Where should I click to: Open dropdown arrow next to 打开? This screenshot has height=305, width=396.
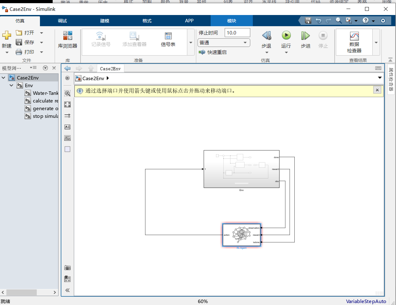coord(42,33)
